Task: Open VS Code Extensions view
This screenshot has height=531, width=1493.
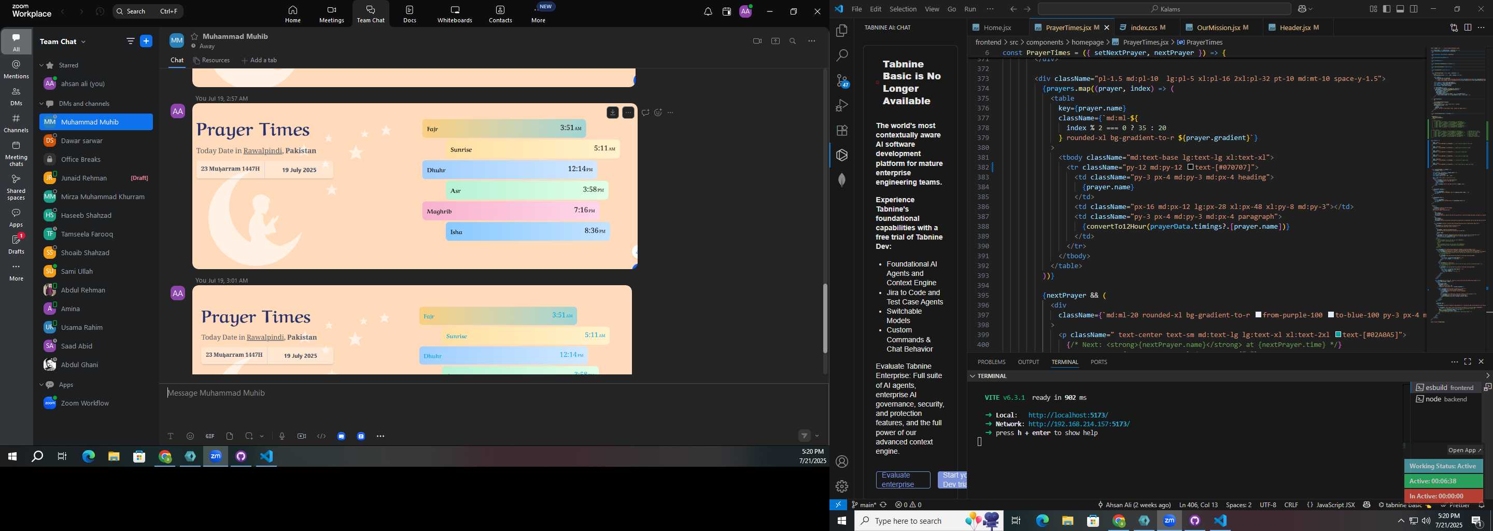Action: pos(842,131)
